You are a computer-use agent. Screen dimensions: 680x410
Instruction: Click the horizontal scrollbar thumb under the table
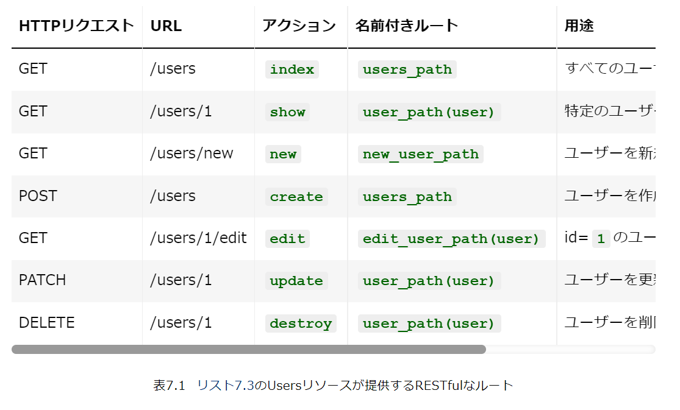pos(248,350)
